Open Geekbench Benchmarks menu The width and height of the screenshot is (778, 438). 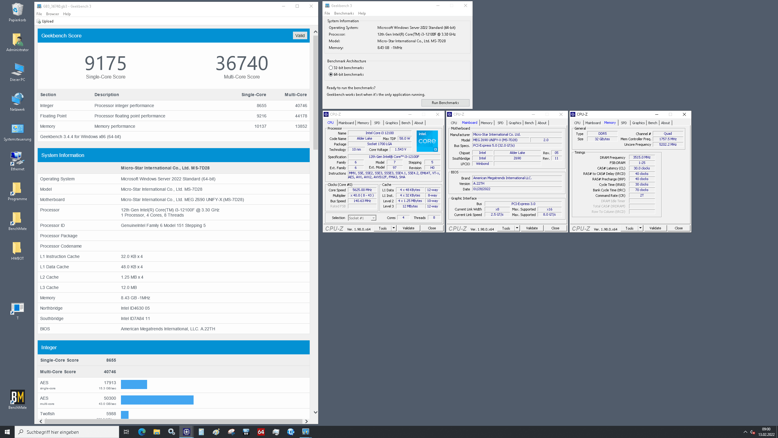344,13
